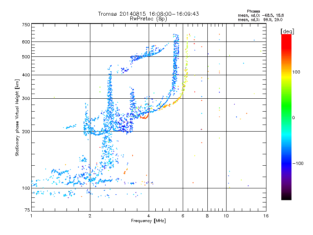The height and width of the screenshot is (235, 313).
Task: Click the colorbar label '0'
Action: [293, 118]
